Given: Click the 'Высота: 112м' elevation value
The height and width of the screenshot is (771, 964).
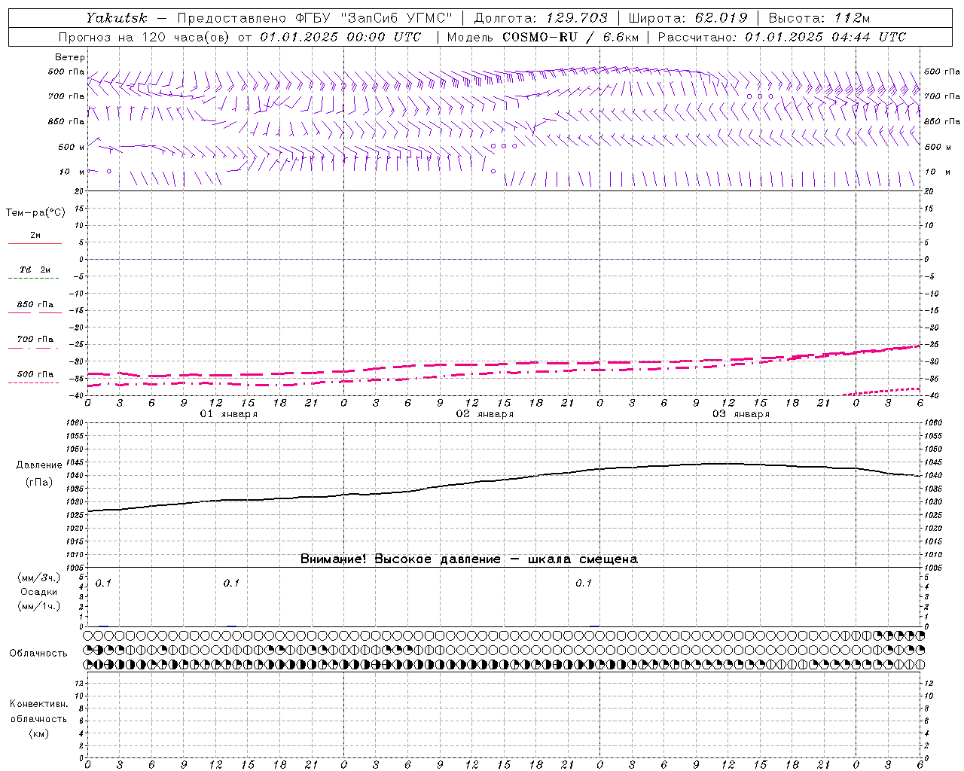Looking at the screenshot, I should click(x=819, y=18).
